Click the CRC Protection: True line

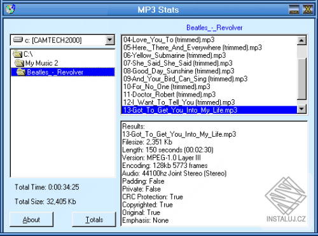(153, 197)
